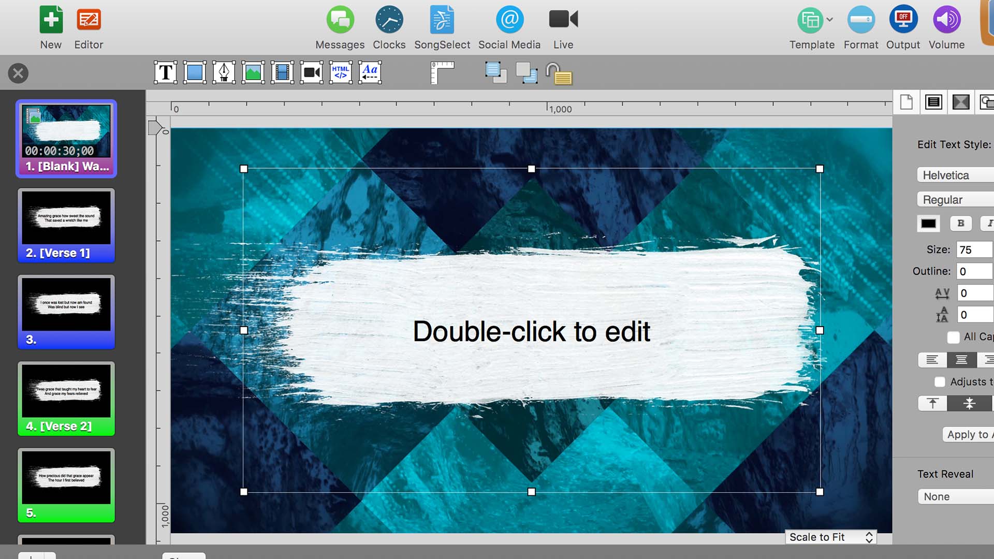
Task: Switch to transition properties tab
Action: click(x=961, y=102)
